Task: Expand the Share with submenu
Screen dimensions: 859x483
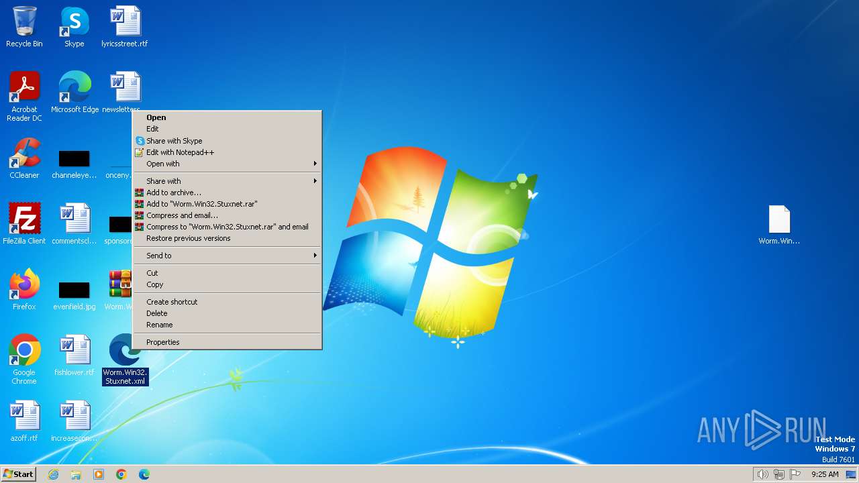Action: 228,181
